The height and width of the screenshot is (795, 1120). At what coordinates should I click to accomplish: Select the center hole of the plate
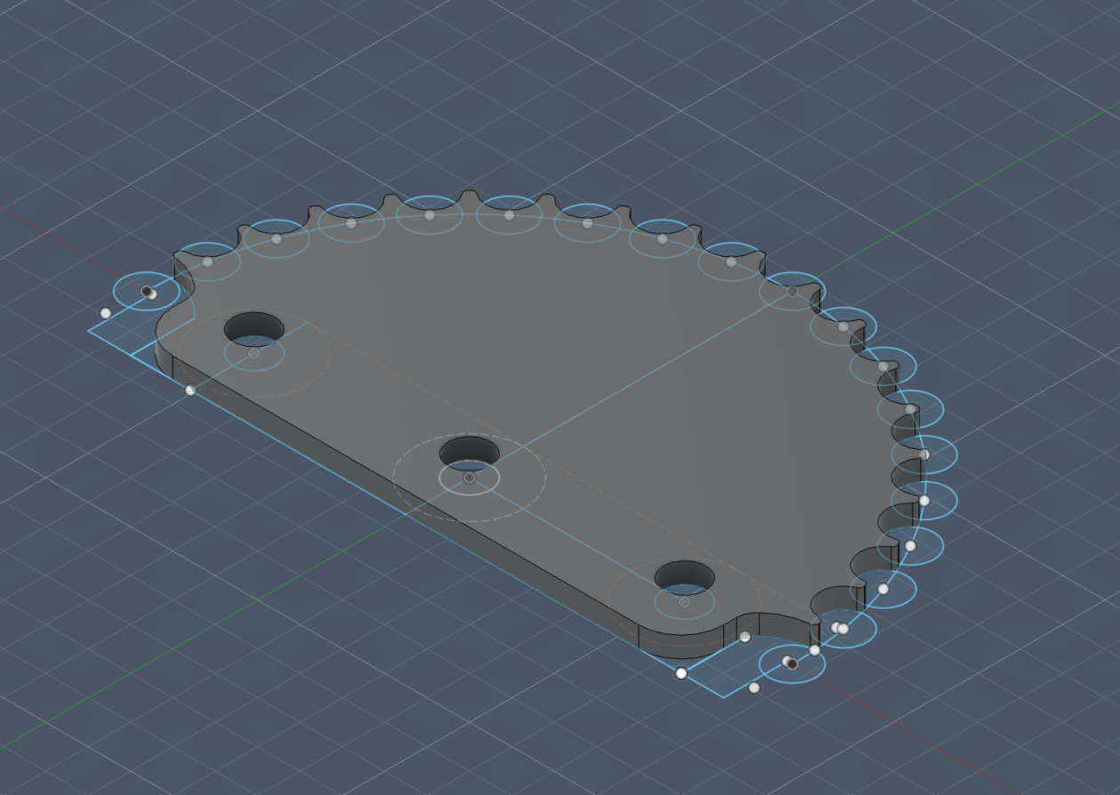470,451
